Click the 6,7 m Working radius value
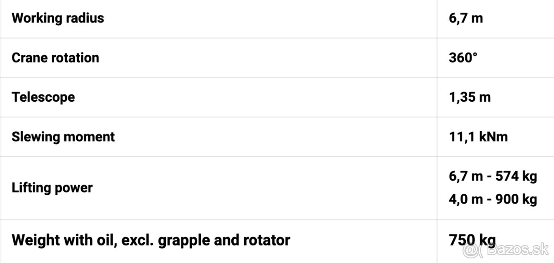The image size is (554, 263). 465,19
